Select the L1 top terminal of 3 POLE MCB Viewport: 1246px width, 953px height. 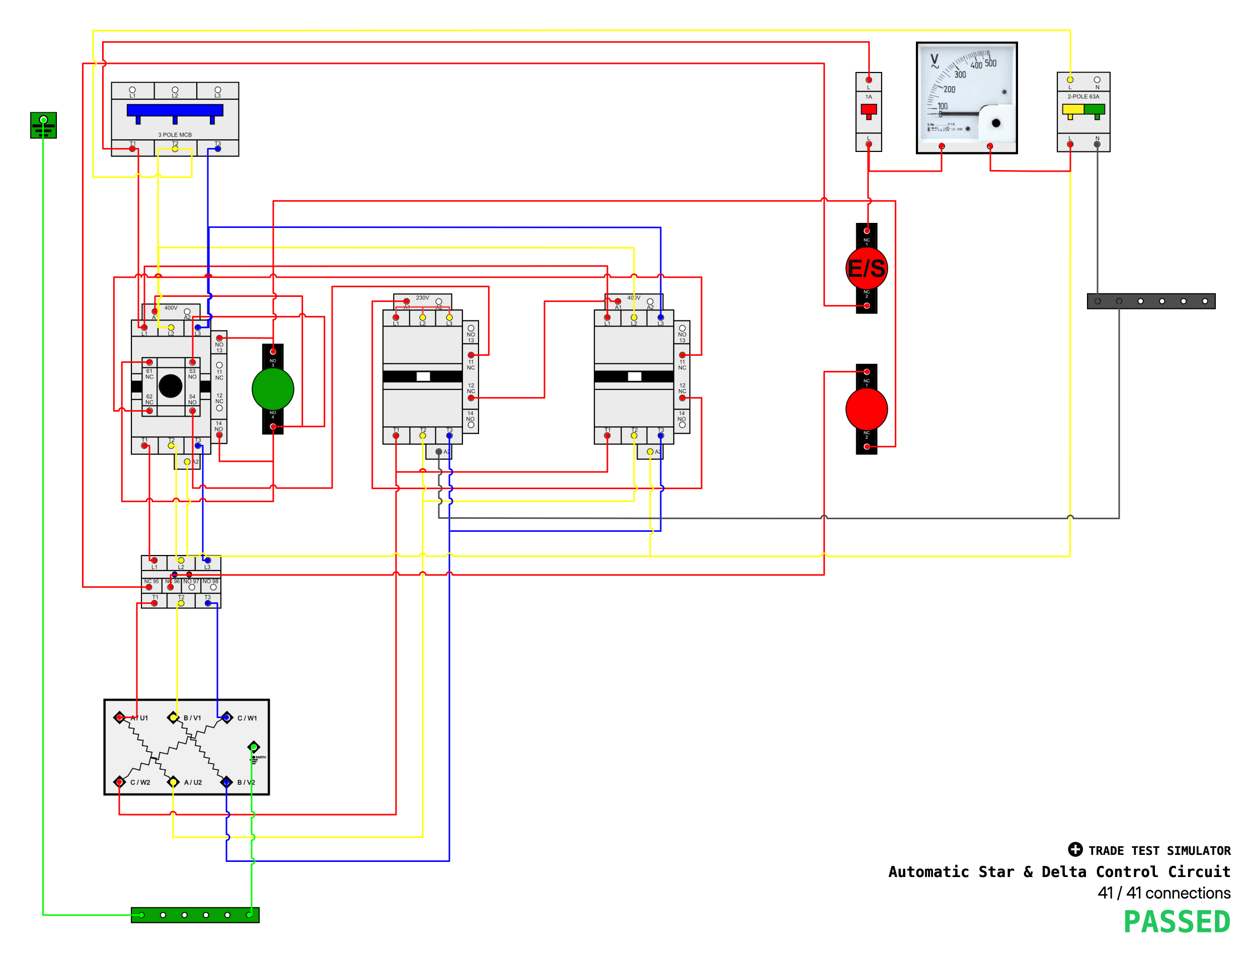tap(132, 90)
